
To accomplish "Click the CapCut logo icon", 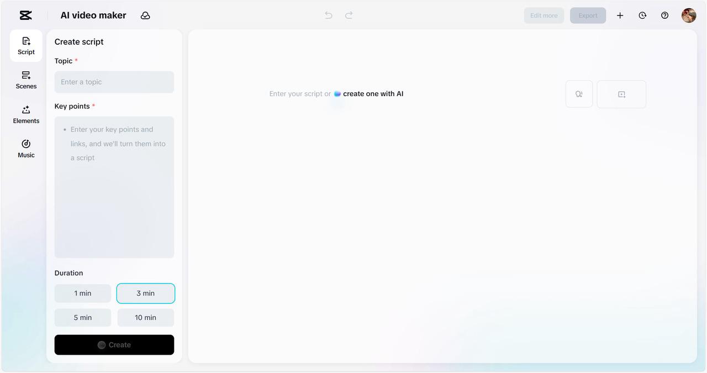I will [x=25, y=15].
